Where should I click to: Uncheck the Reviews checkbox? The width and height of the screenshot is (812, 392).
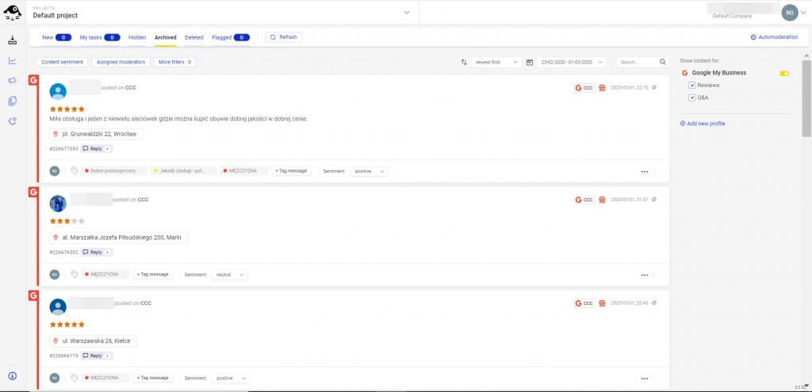pyautogui.click(x=692, y=85)
